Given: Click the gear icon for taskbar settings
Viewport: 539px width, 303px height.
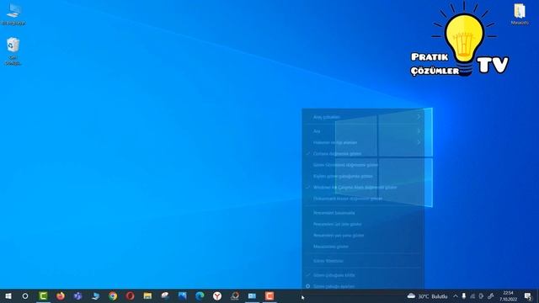Looking at the screenshot, I should point(307,286).
